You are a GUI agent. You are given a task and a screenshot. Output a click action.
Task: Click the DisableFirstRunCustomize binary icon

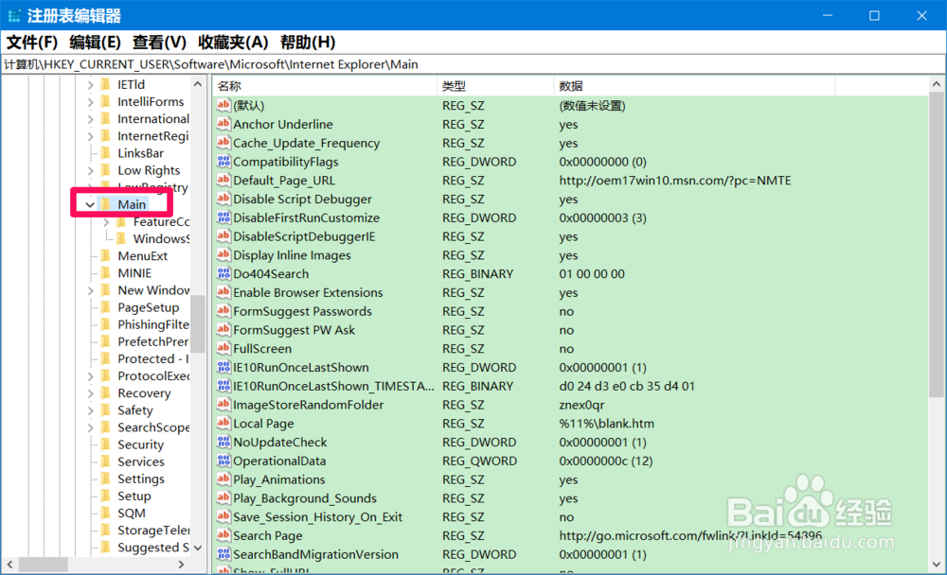(x=223, y=218)
